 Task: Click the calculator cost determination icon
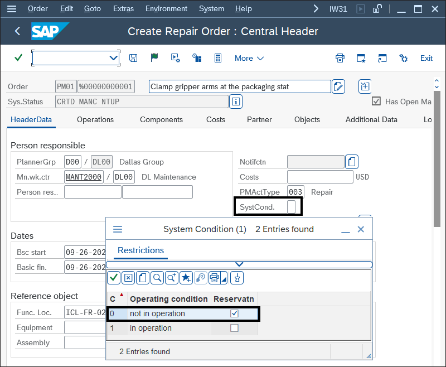(218, 58)
